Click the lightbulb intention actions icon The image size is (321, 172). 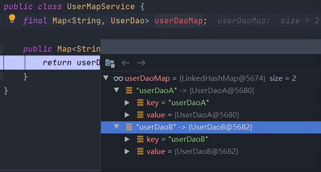pos(12,19)
